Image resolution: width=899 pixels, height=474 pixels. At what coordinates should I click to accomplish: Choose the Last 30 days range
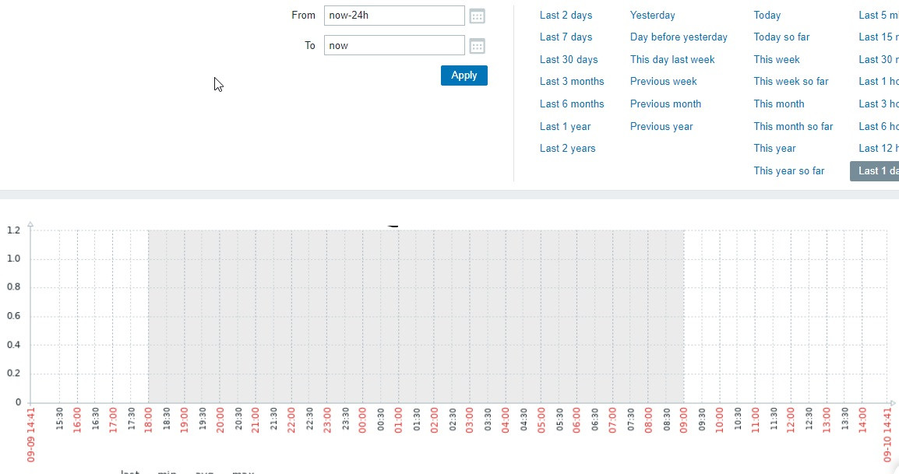(x=569, y=59)
